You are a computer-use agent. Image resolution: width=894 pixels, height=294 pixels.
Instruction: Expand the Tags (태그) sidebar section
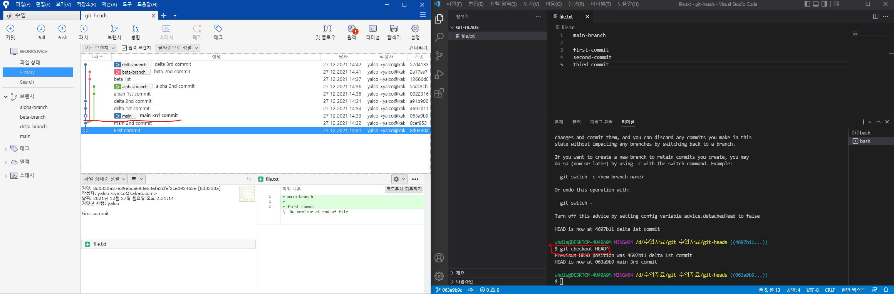[6, 149]
